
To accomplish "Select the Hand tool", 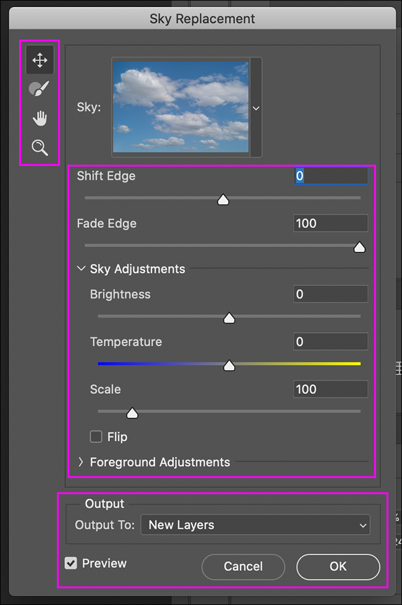I will (x=40, y=118).
